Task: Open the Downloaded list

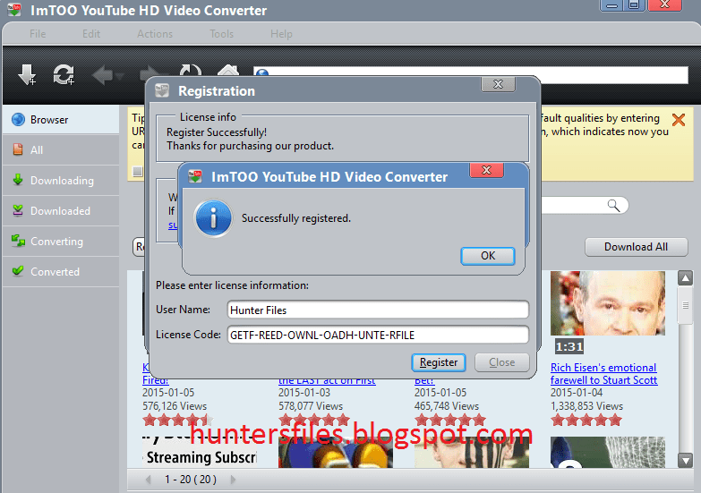Action: point(61,211)
